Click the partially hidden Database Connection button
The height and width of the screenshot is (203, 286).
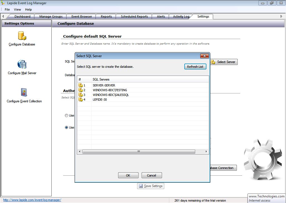(x=223, y=168)
